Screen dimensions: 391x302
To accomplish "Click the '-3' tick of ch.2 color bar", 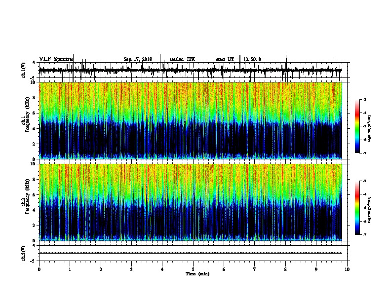I will 364,181.
